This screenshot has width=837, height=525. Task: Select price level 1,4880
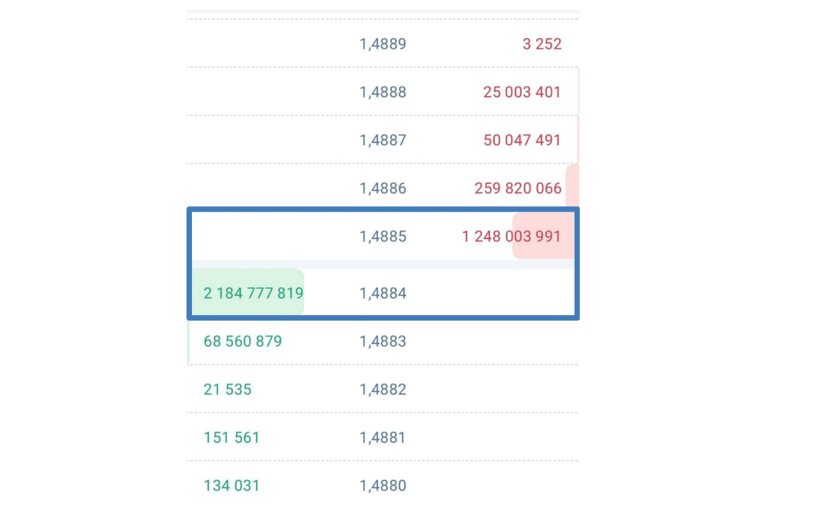click(x=383, y=486)
